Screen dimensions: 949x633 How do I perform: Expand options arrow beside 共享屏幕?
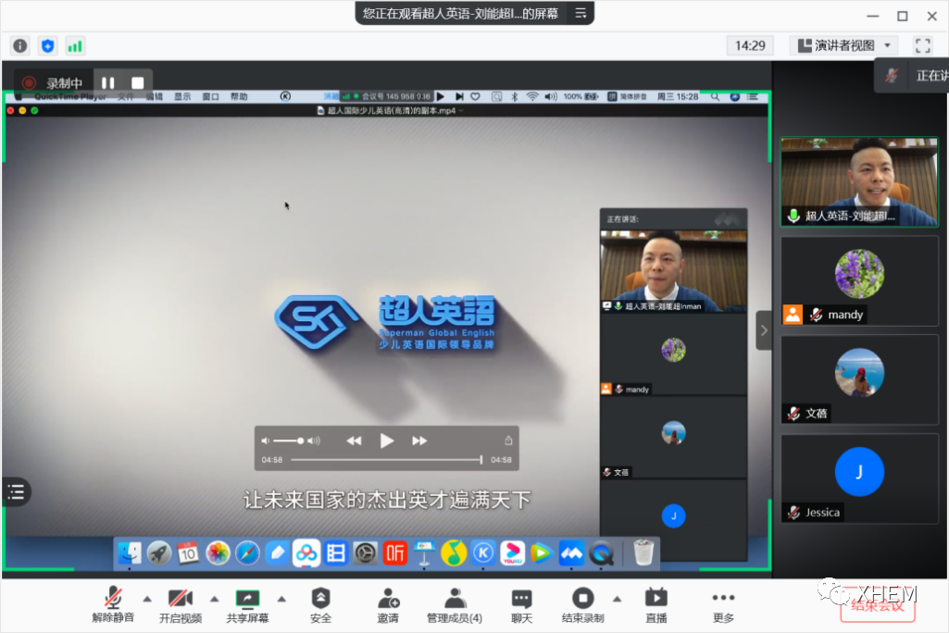[x=281, y=598]
